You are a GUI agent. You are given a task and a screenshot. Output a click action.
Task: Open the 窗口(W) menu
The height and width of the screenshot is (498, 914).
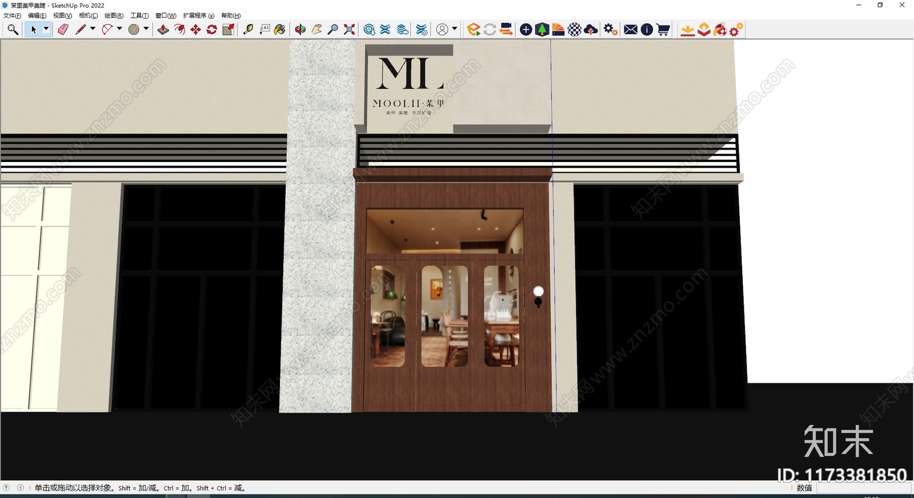(x=166, y=15)
